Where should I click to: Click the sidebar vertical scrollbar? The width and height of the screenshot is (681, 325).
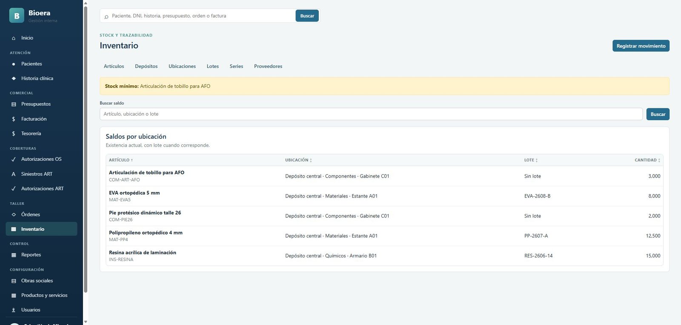click(86, 149)
